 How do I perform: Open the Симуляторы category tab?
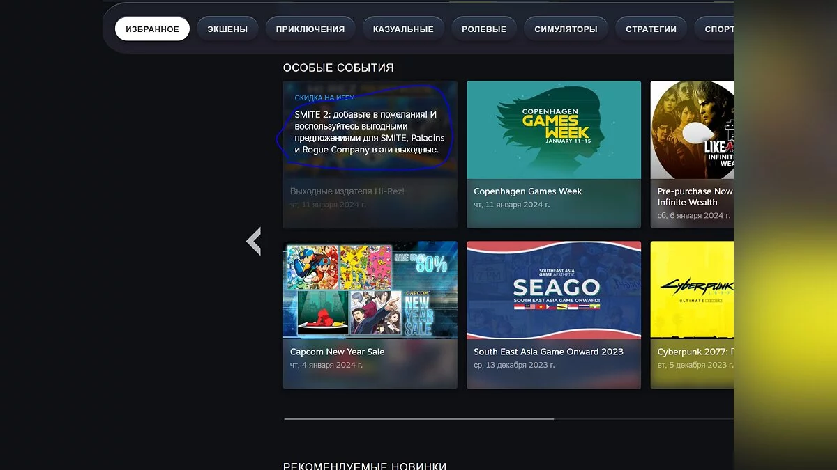(566, 29)
